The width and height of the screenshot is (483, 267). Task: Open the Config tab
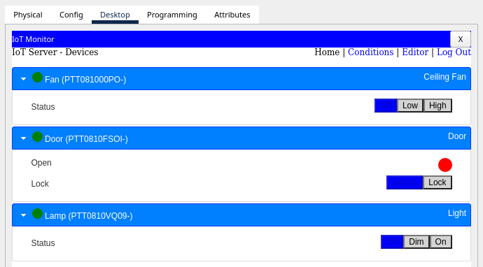point(71,15)
